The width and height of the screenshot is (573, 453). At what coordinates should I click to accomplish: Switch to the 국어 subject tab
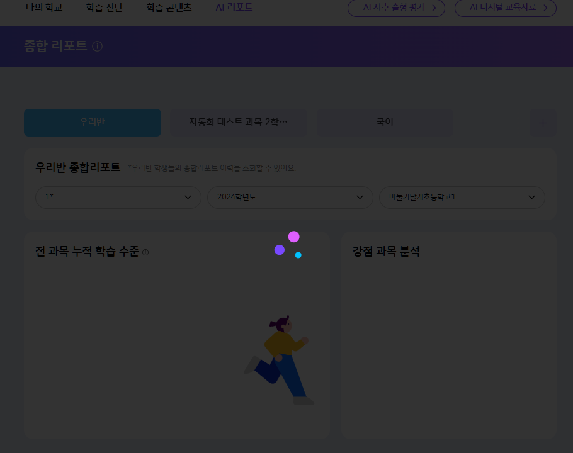pos(385,123)
